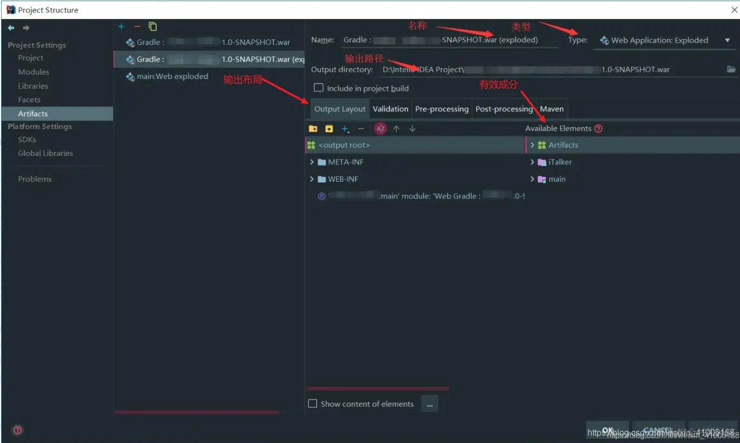Expand the main node
Viewport: 740px width, 443px height.
[532, 179]
